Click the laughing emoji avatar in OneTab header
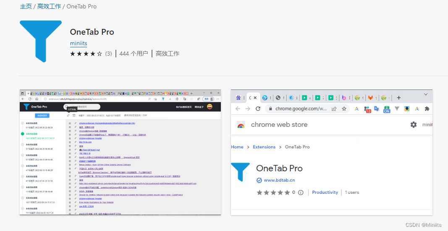 210,107
